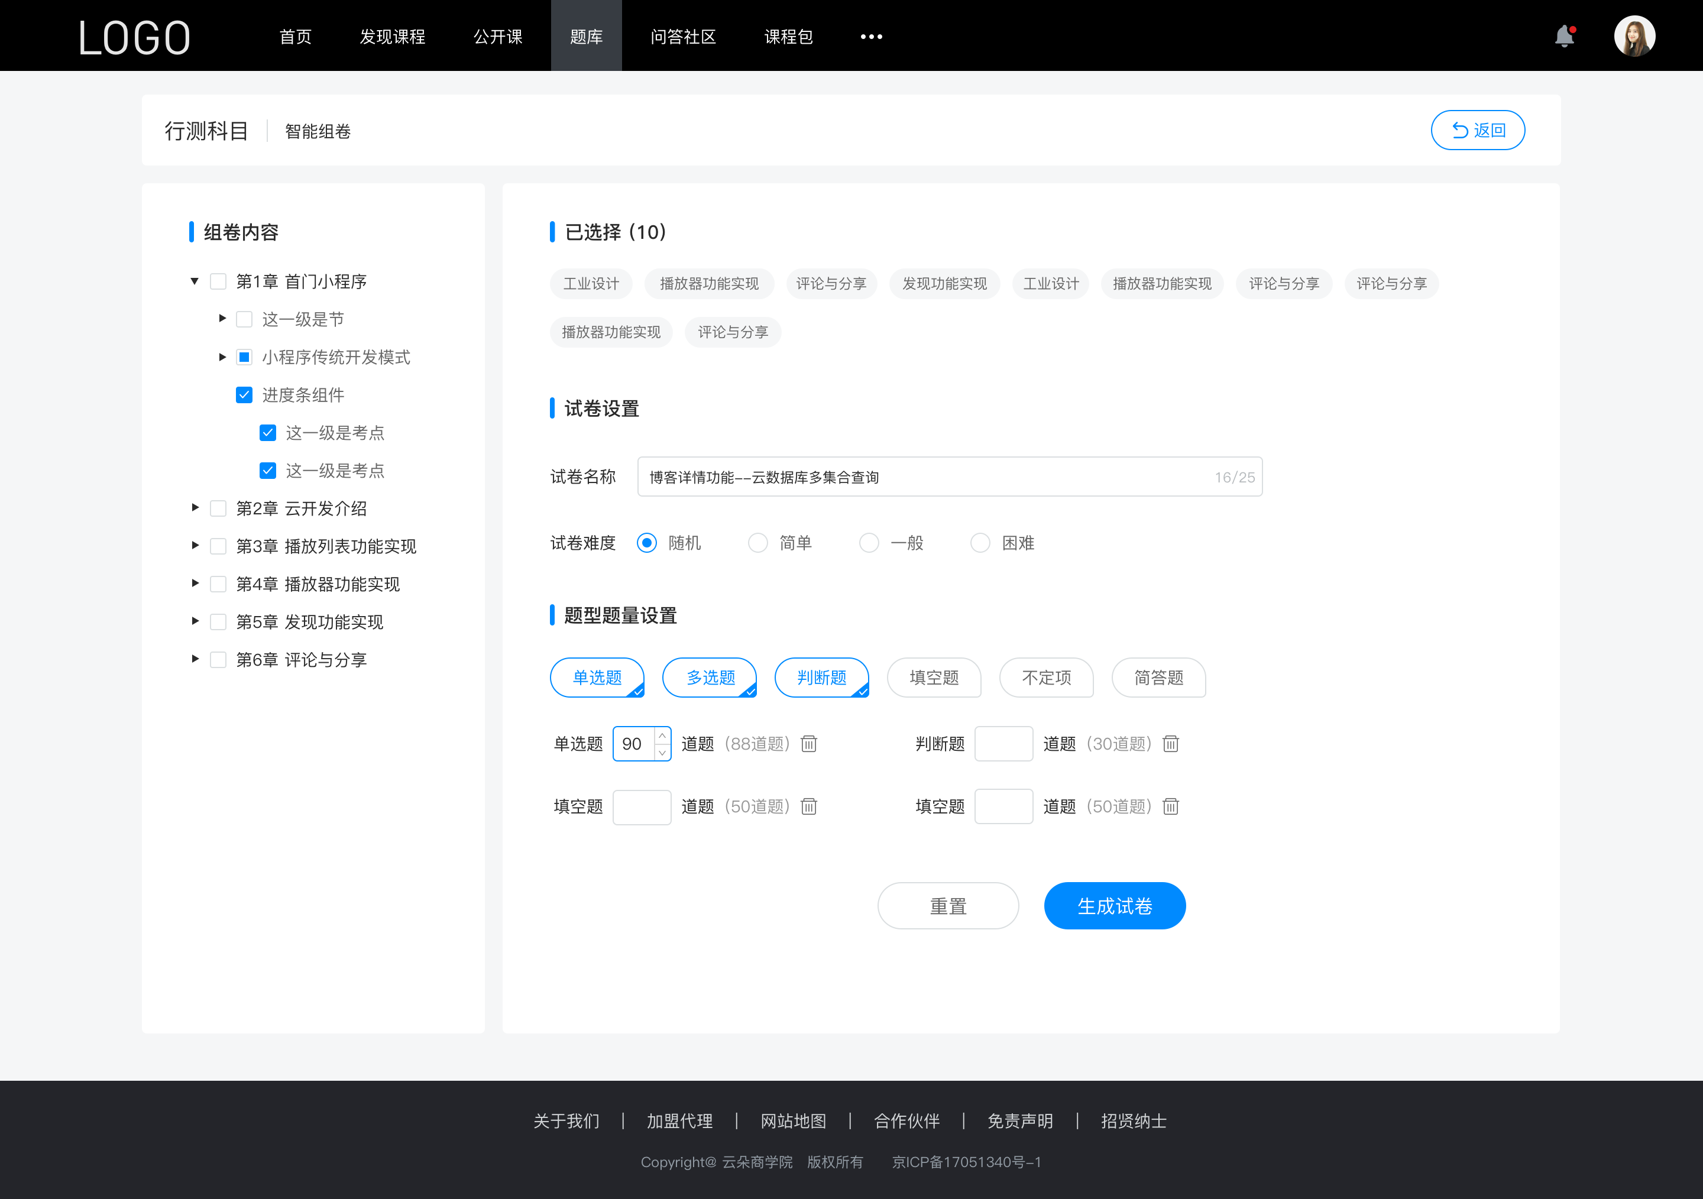
Task: Toggle the 这一级是考点 checkbox
Action: pos(266,432)
